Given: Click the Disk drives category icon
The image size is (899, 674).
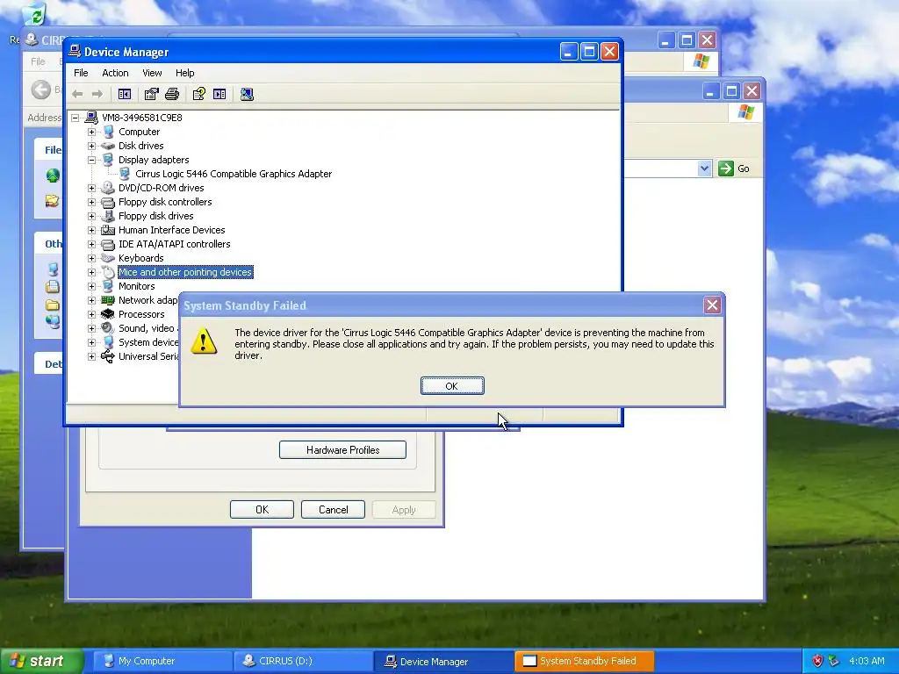Looking at the screenshot, I should [108, 146].
